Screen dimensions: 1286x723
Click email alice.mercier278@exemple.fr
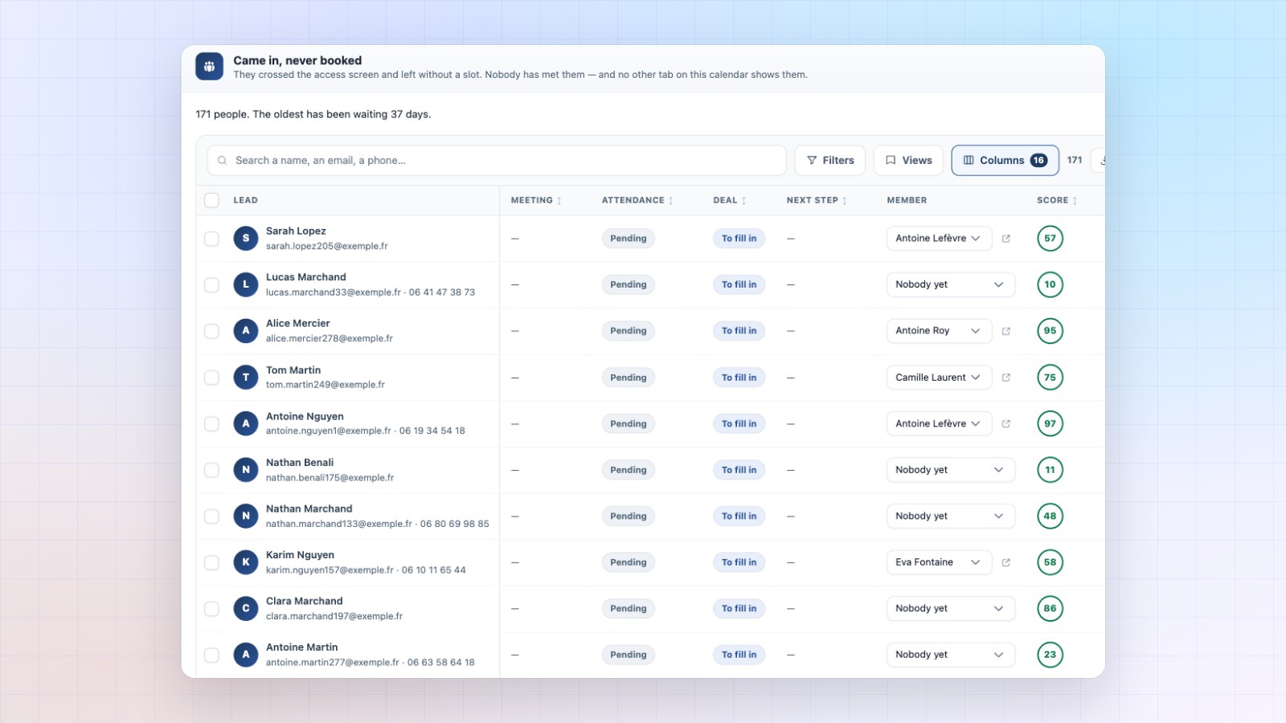(330, 339)
